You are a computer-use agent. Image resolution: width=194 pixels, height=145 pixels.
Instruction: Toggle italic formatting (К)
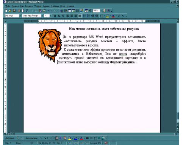59,16
